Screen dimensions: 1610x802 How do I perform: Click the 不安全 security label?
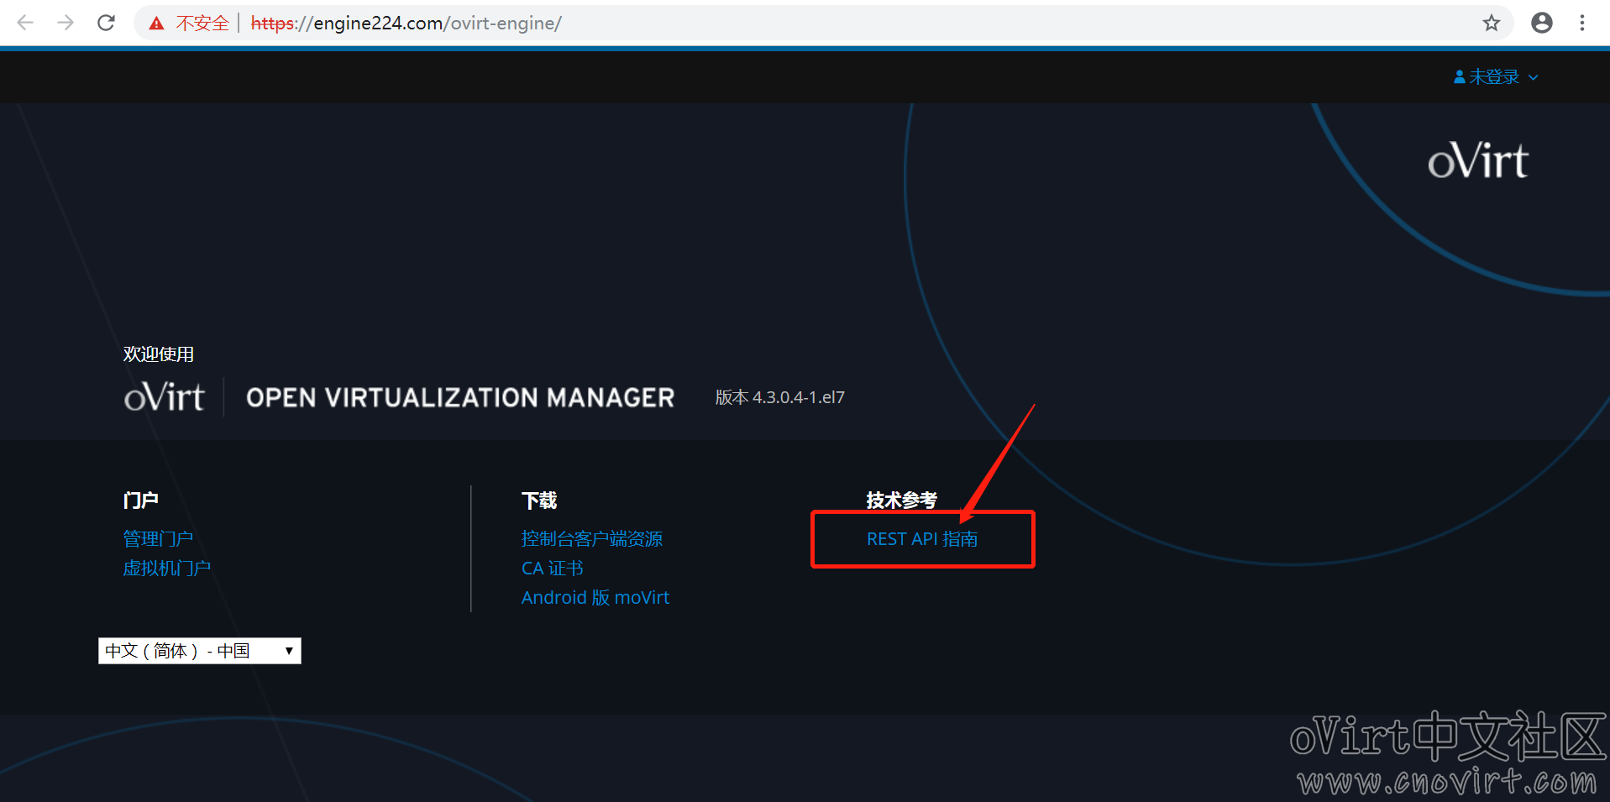202,24
